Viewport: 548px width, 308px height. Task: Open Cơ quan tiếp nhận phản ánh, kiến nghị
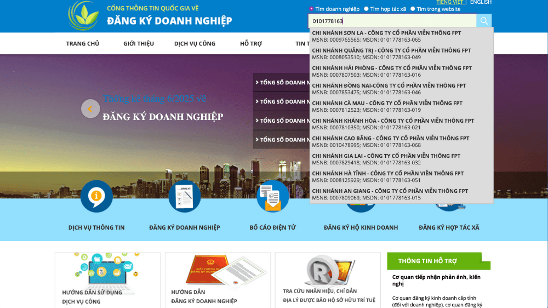click(436, 281)
